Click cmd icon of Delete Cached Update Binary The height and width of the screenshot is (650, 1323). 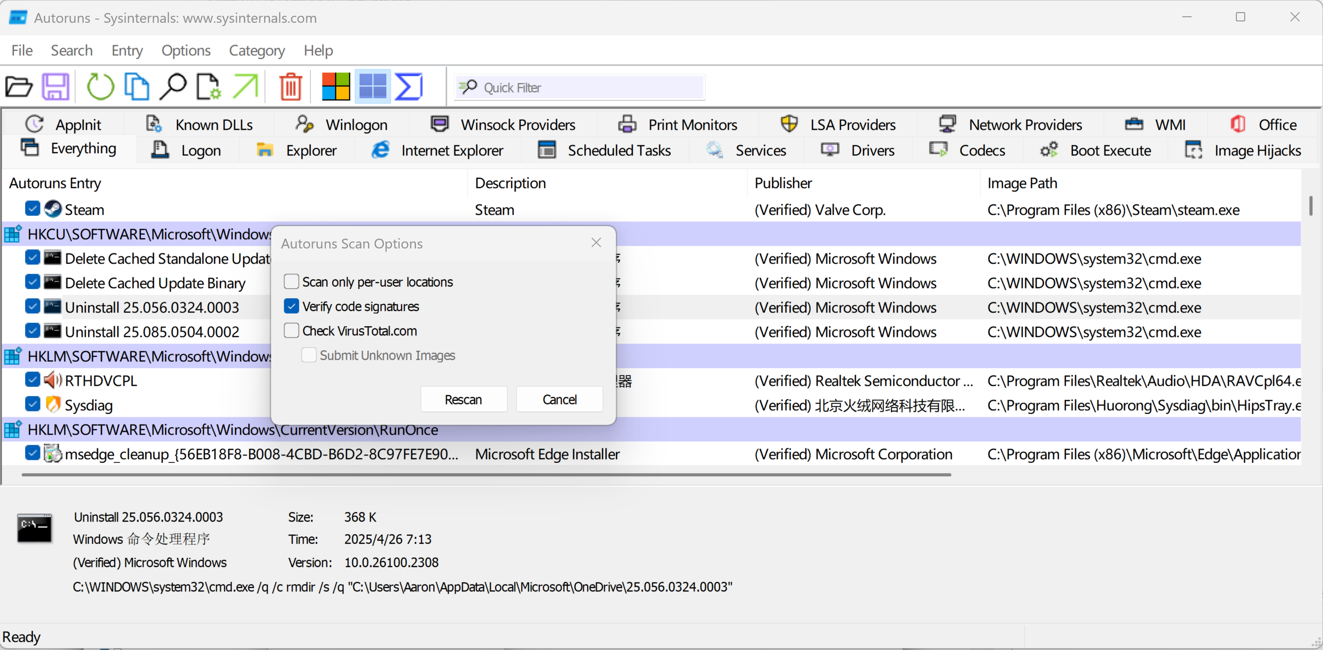(52, 283)
